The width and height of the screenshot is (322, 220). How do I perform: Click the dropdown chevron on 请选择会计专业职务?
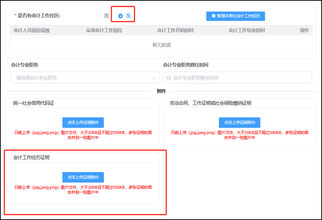[154, 77]
